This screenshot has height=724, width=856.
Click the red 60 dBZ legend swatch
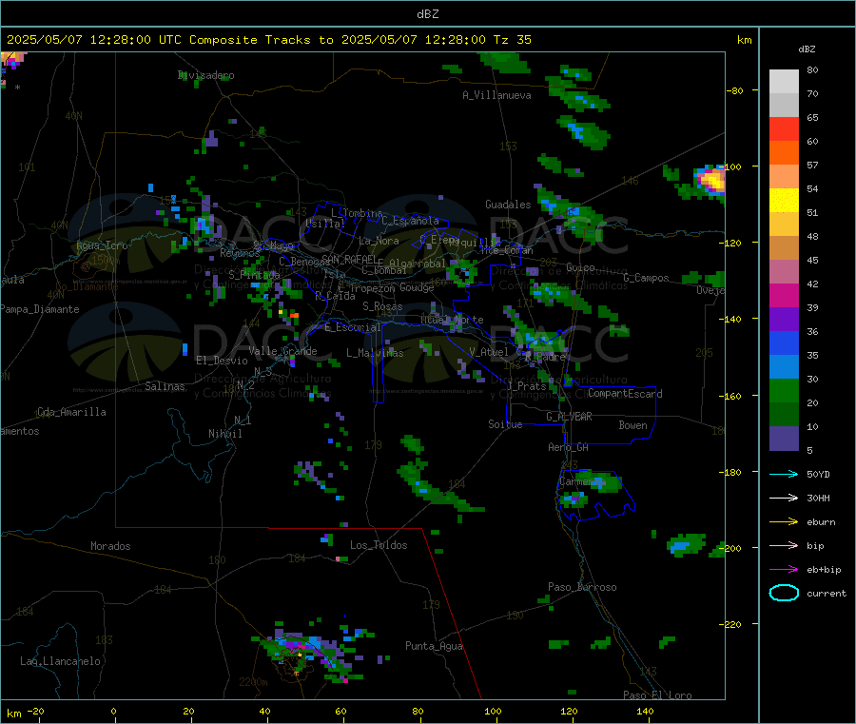(784, 128)
